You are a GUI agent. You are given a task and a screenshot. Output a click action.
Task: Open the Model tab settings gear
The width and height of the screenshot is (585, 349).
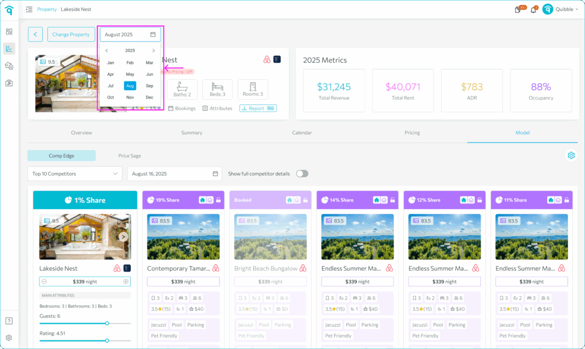[x=571, y=155]
